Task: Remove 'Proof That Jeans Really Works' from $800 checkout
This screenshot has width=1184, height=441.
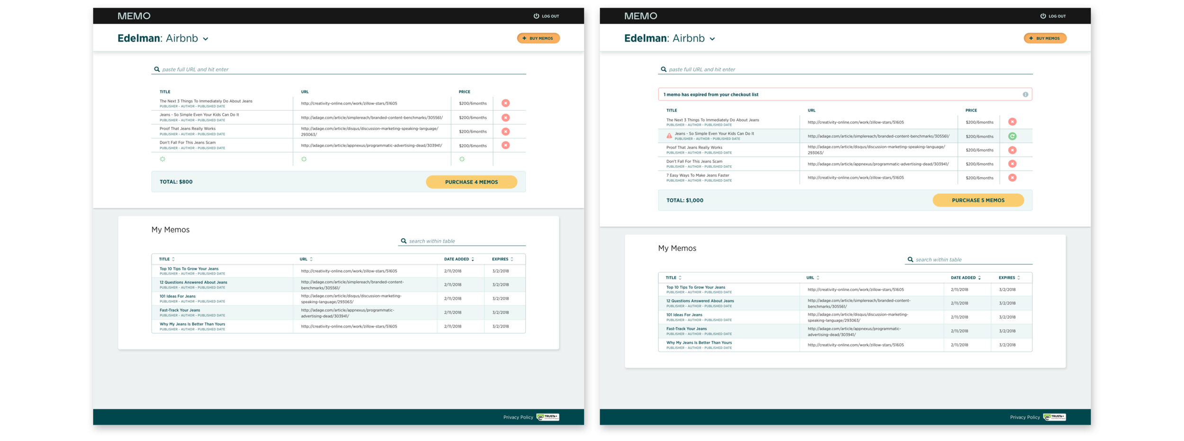Action: (505, 131)
